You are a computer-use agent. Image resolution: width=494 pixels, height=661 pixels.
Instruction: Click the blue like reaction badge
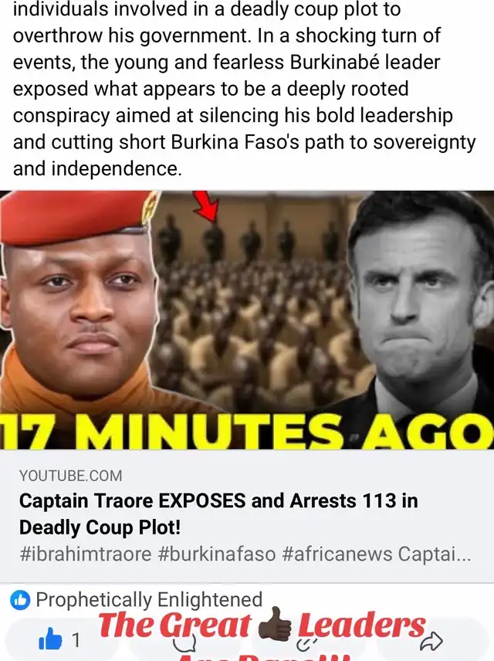(20, 600)
